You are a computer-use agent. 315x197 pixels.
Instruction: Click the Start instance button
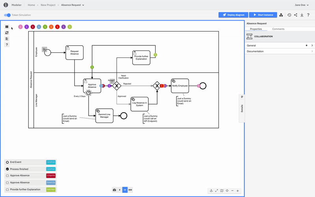click(x=263, y=15)
